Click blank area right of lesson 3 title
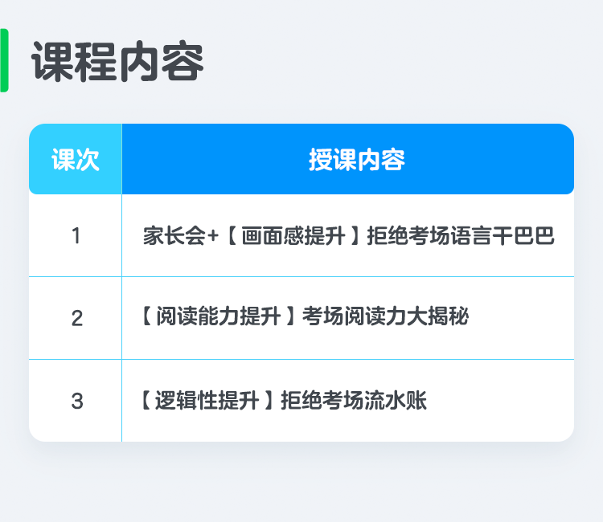Viewport: 603px width, 522px height. [x=500, y=401]
